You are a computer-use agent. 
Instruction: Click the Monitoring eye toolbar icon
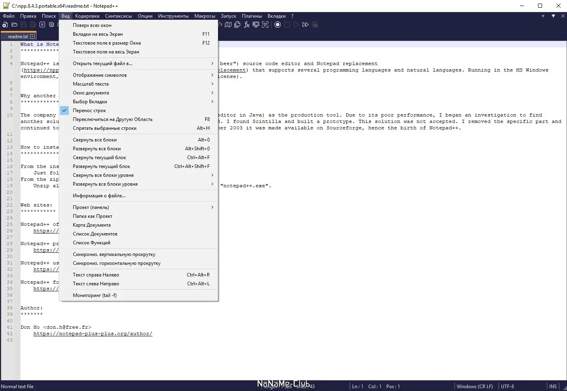click(265, 25)
